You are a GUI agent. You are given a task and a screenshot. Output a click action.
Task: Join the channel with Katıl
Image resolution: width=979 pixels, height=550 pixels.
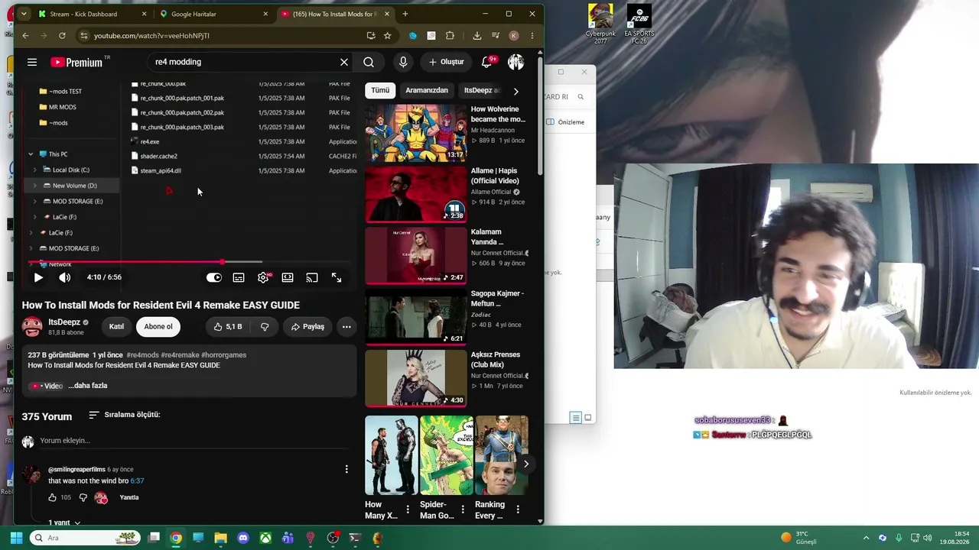(116, 327)
